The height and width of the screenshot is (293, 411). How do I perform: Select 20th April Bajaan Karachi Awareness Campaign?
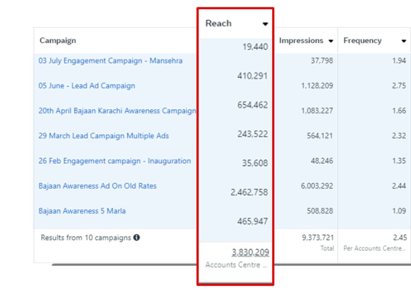[117, 111]
